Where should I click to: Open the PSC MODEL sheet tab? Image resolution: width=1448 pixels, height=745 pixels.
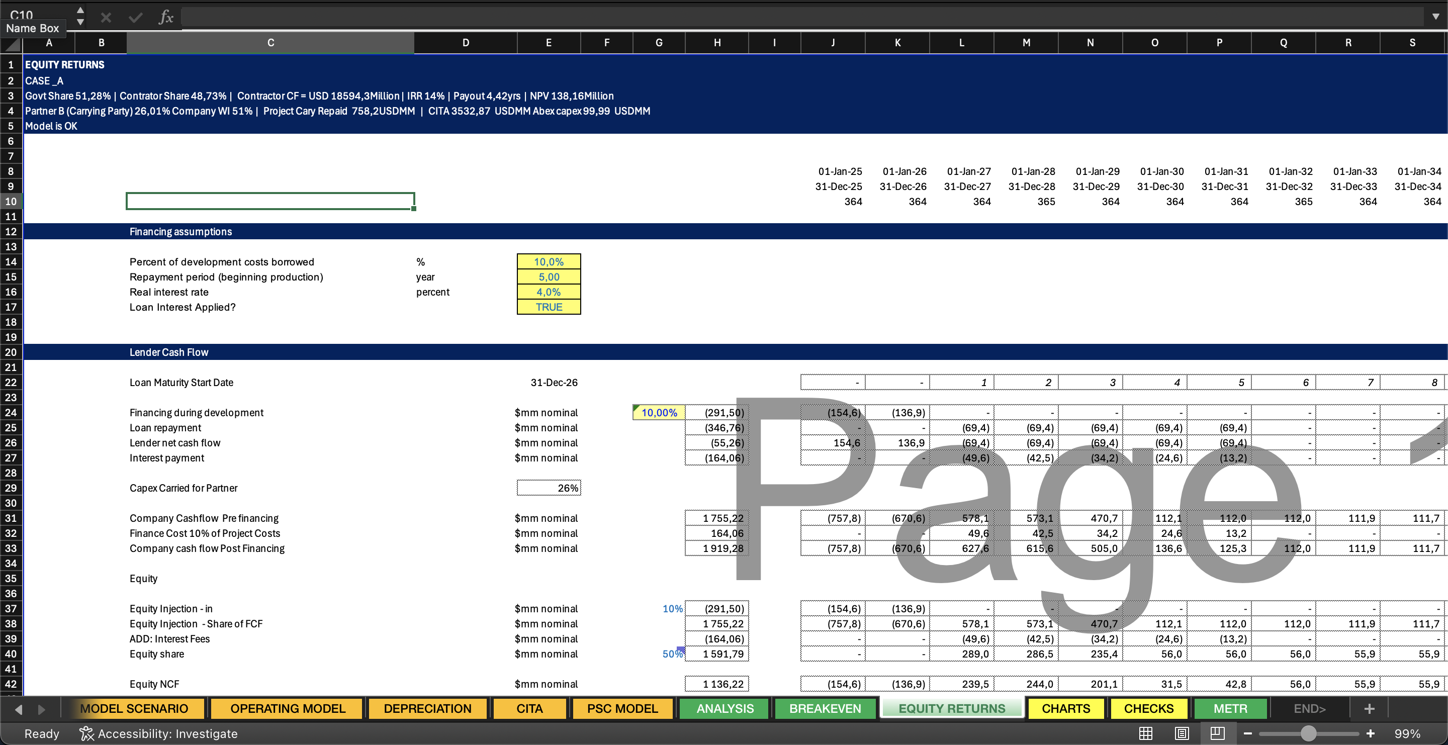click(x=622, y=708)
